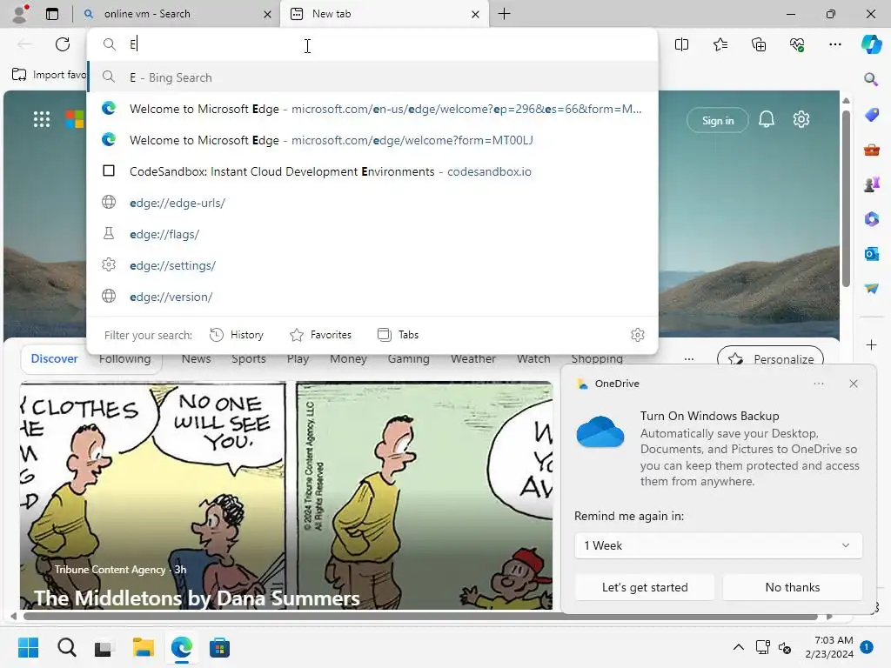Viewport: 891px width, 668px height.
Task: Open Collections toolbar icon
Action: click(x=759, y=44)
